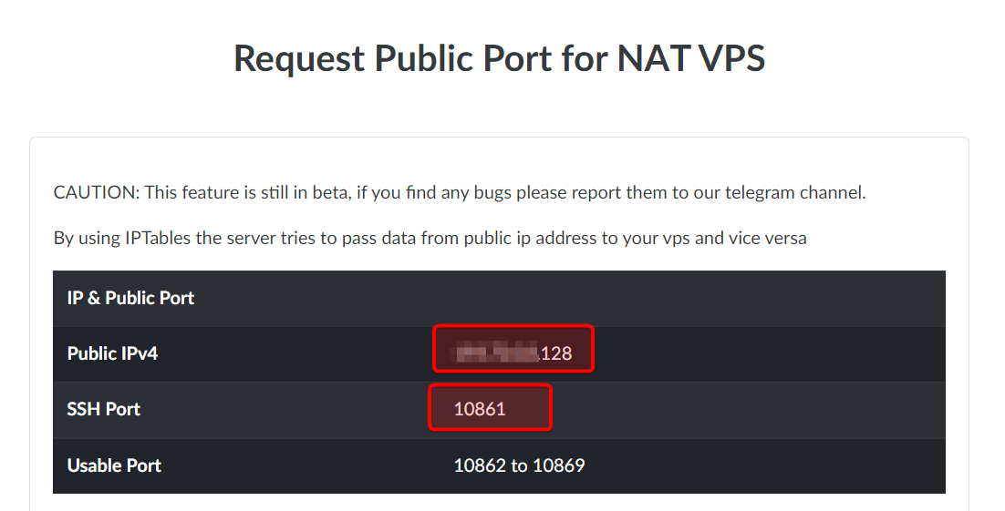The width and height of the screenshot is (1005, 511).
Task: Click the word "to" in the usable port range
Action: tap(519, 465)
